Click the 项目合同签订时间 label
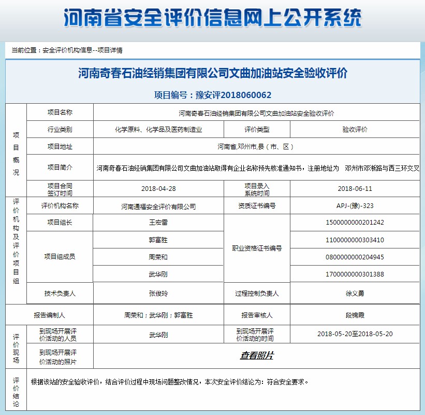425x415 pixels. (60, 189)
